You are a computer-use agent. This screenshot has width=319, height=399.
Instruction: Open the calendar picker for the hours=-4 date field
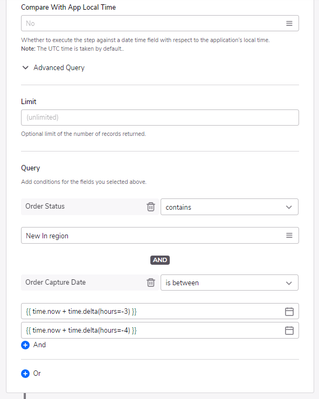[x=289, y=331]
